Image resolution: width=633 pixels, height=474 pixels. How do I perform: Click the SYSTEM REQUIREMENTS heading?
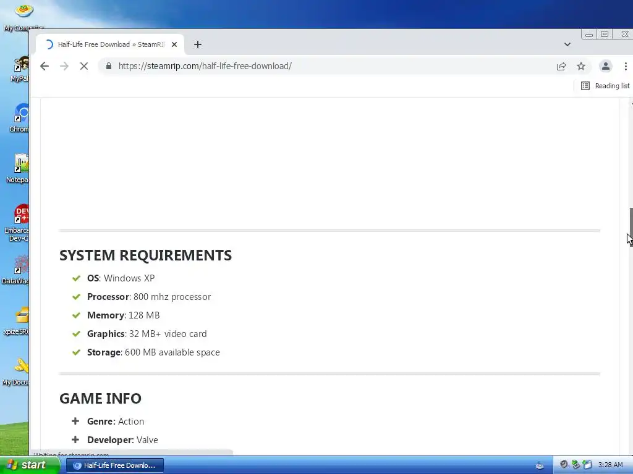tap(146, 256)
